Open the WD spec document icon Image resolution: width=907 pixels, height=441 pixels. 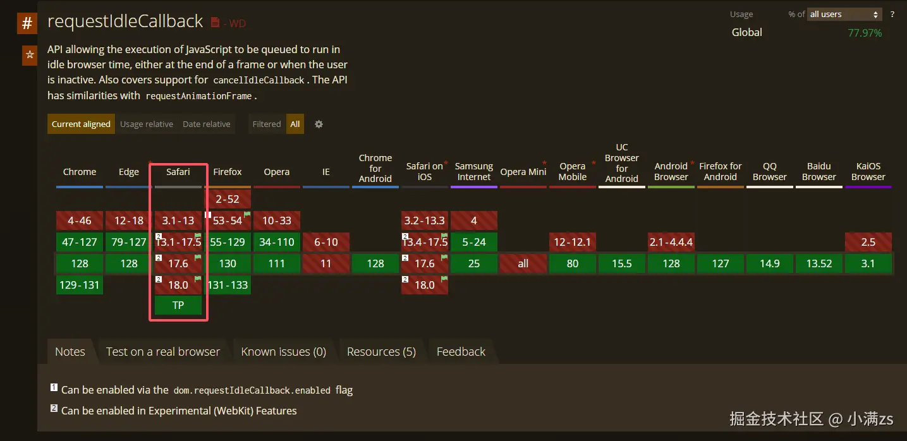[x=215, y=22]
